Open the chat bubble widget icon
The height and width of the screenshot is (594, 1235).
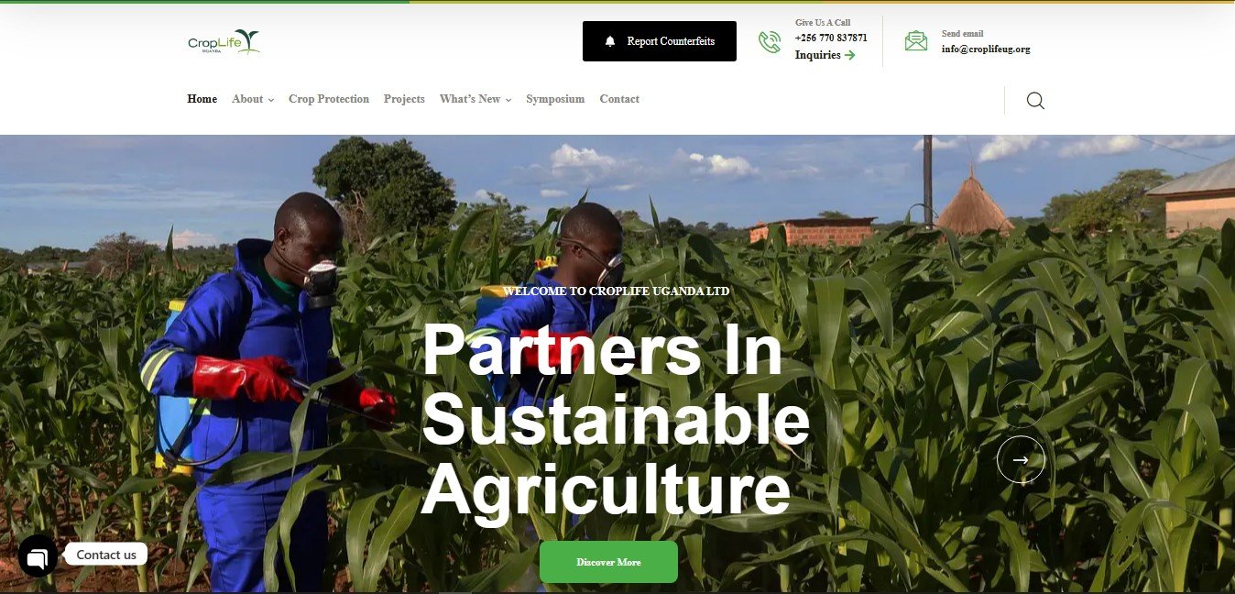[38, 555]
